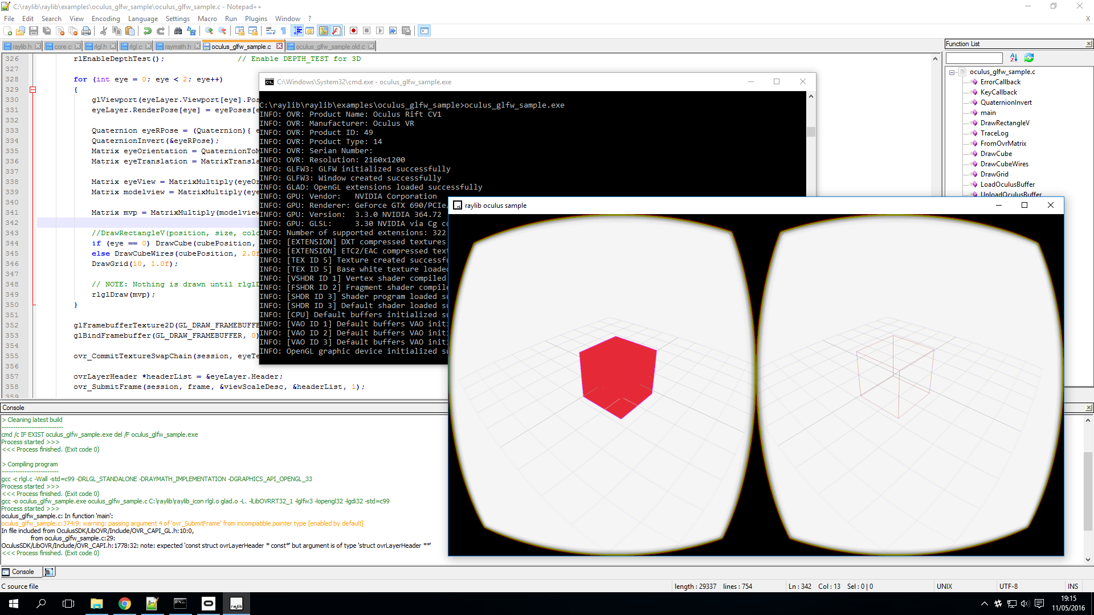Collapse the code fold marker at line 329

(33, 89)
